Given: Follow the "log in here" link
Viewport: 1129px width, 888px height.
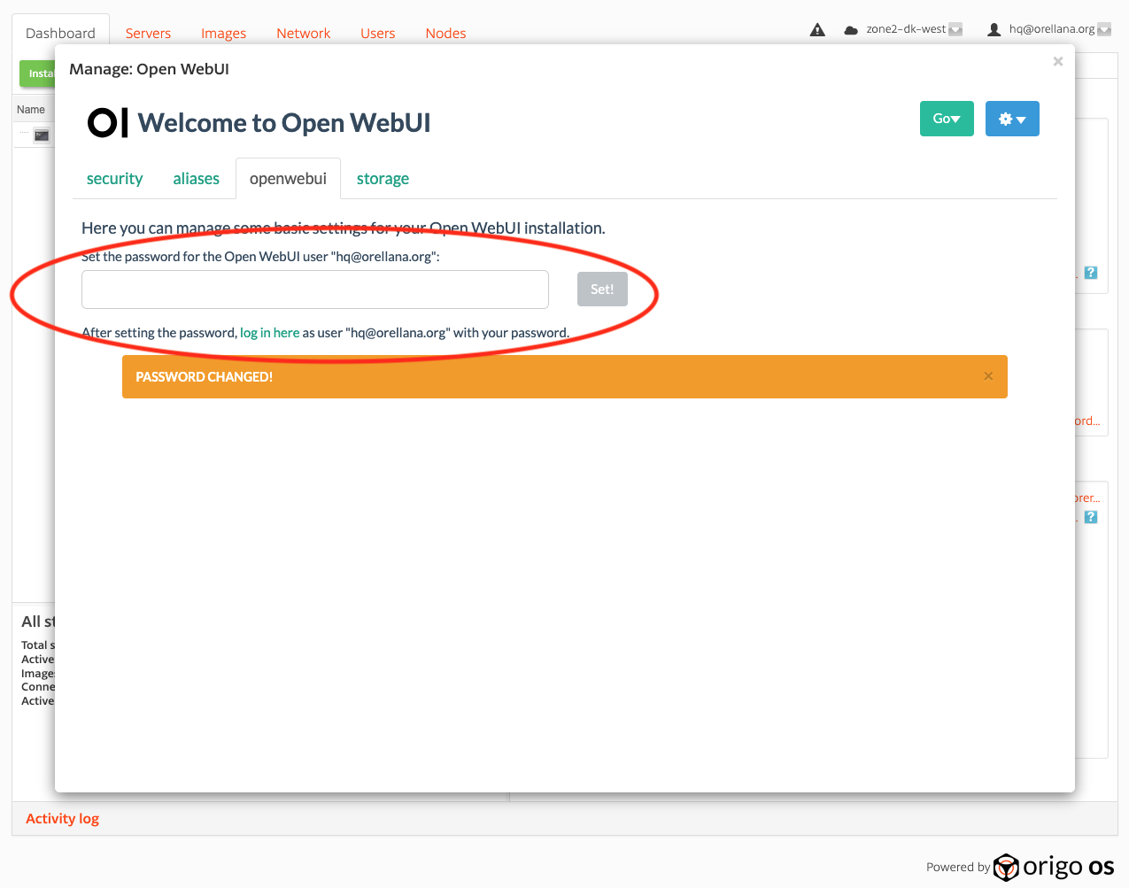Looking at the screenshot, I should pyautogui.click(x=269, y=333).
